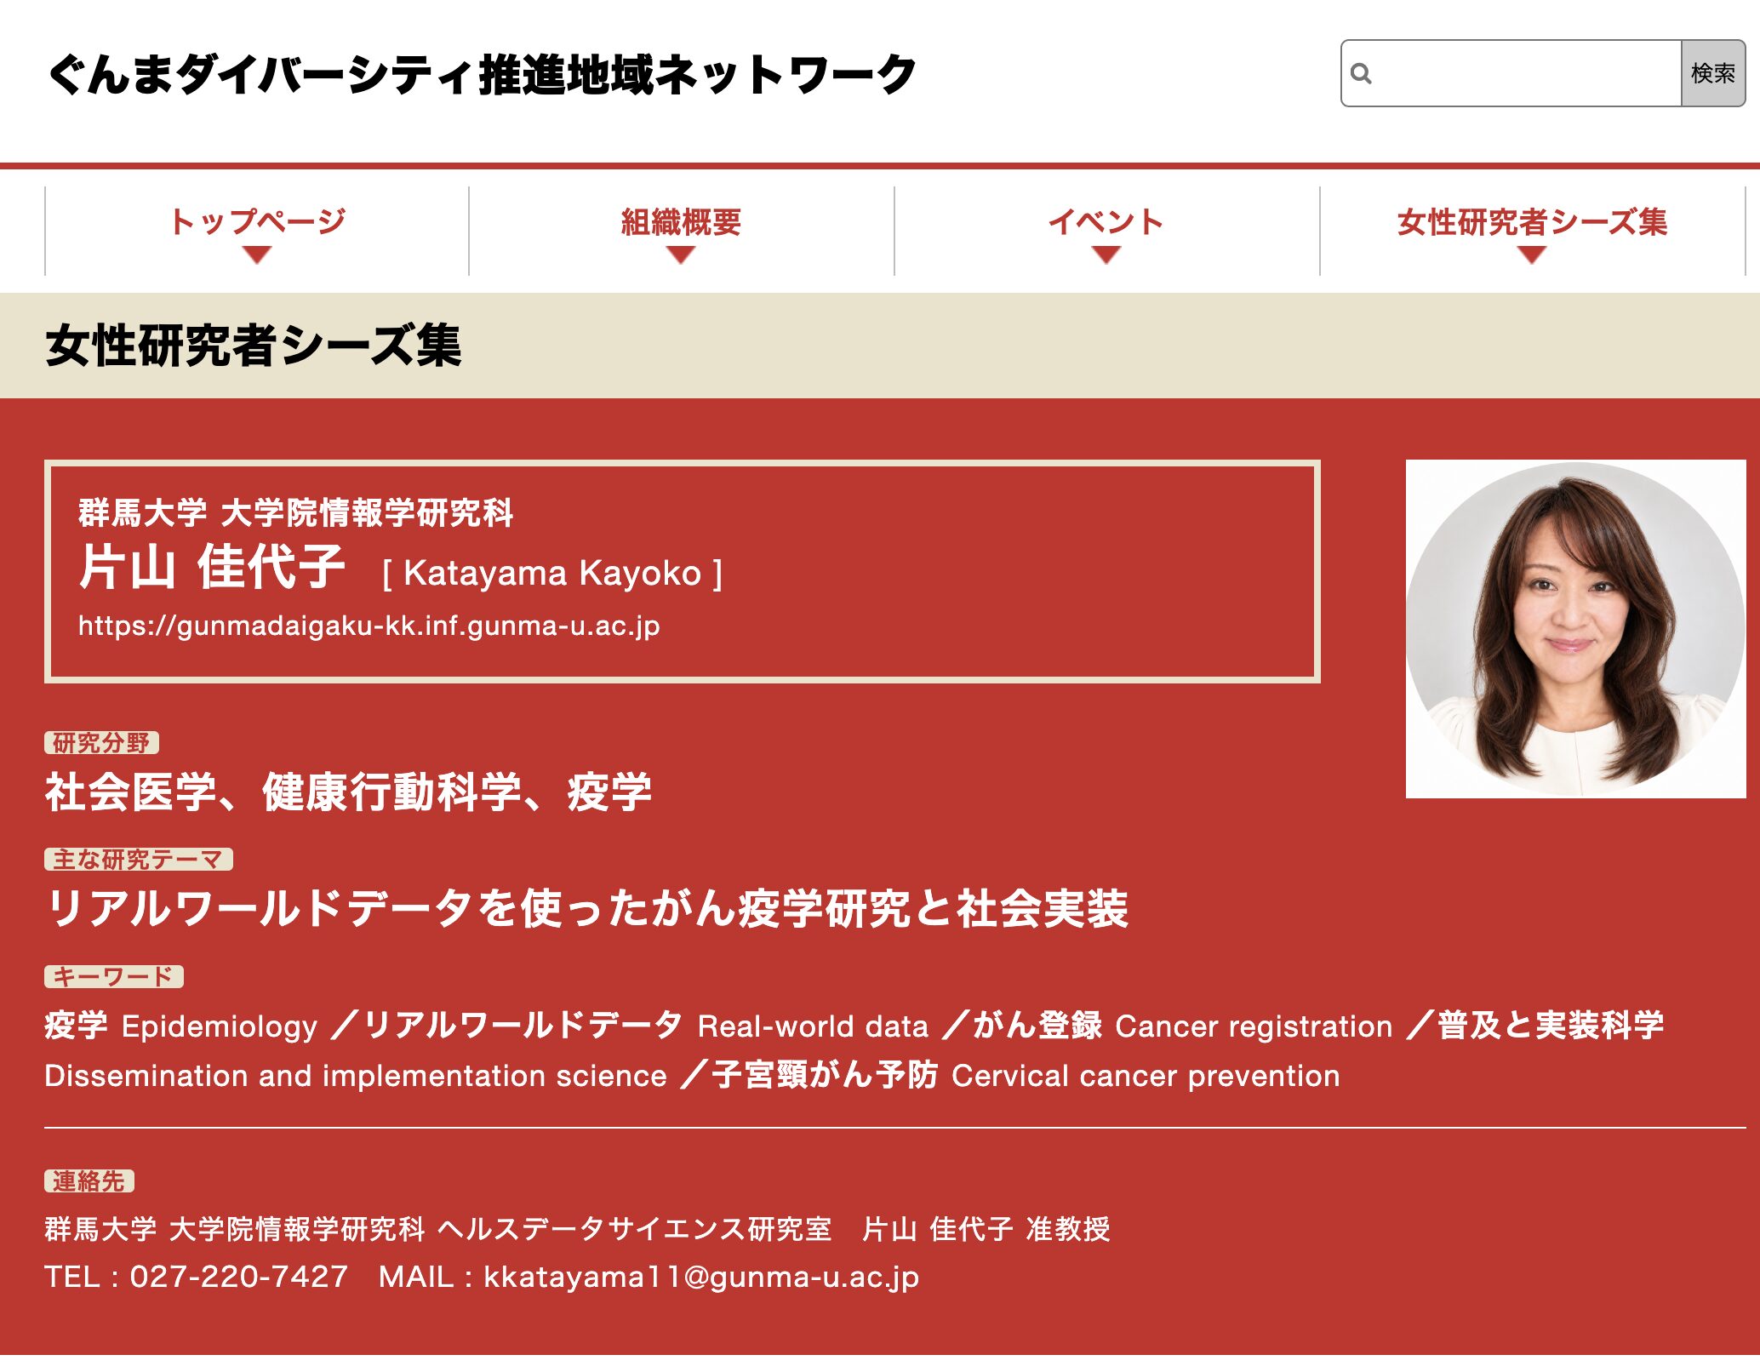Viewport: 1760px width, 1372px height.
Task: Open the トップページ menu item
Action: (x=257, y=221)
